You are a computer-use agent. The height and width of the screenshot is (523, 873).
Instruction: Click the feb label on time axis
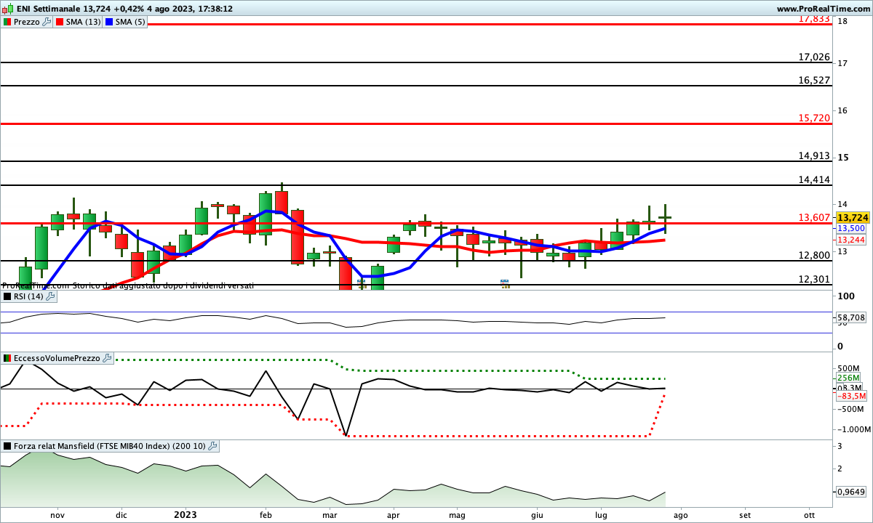click(266, 514)
